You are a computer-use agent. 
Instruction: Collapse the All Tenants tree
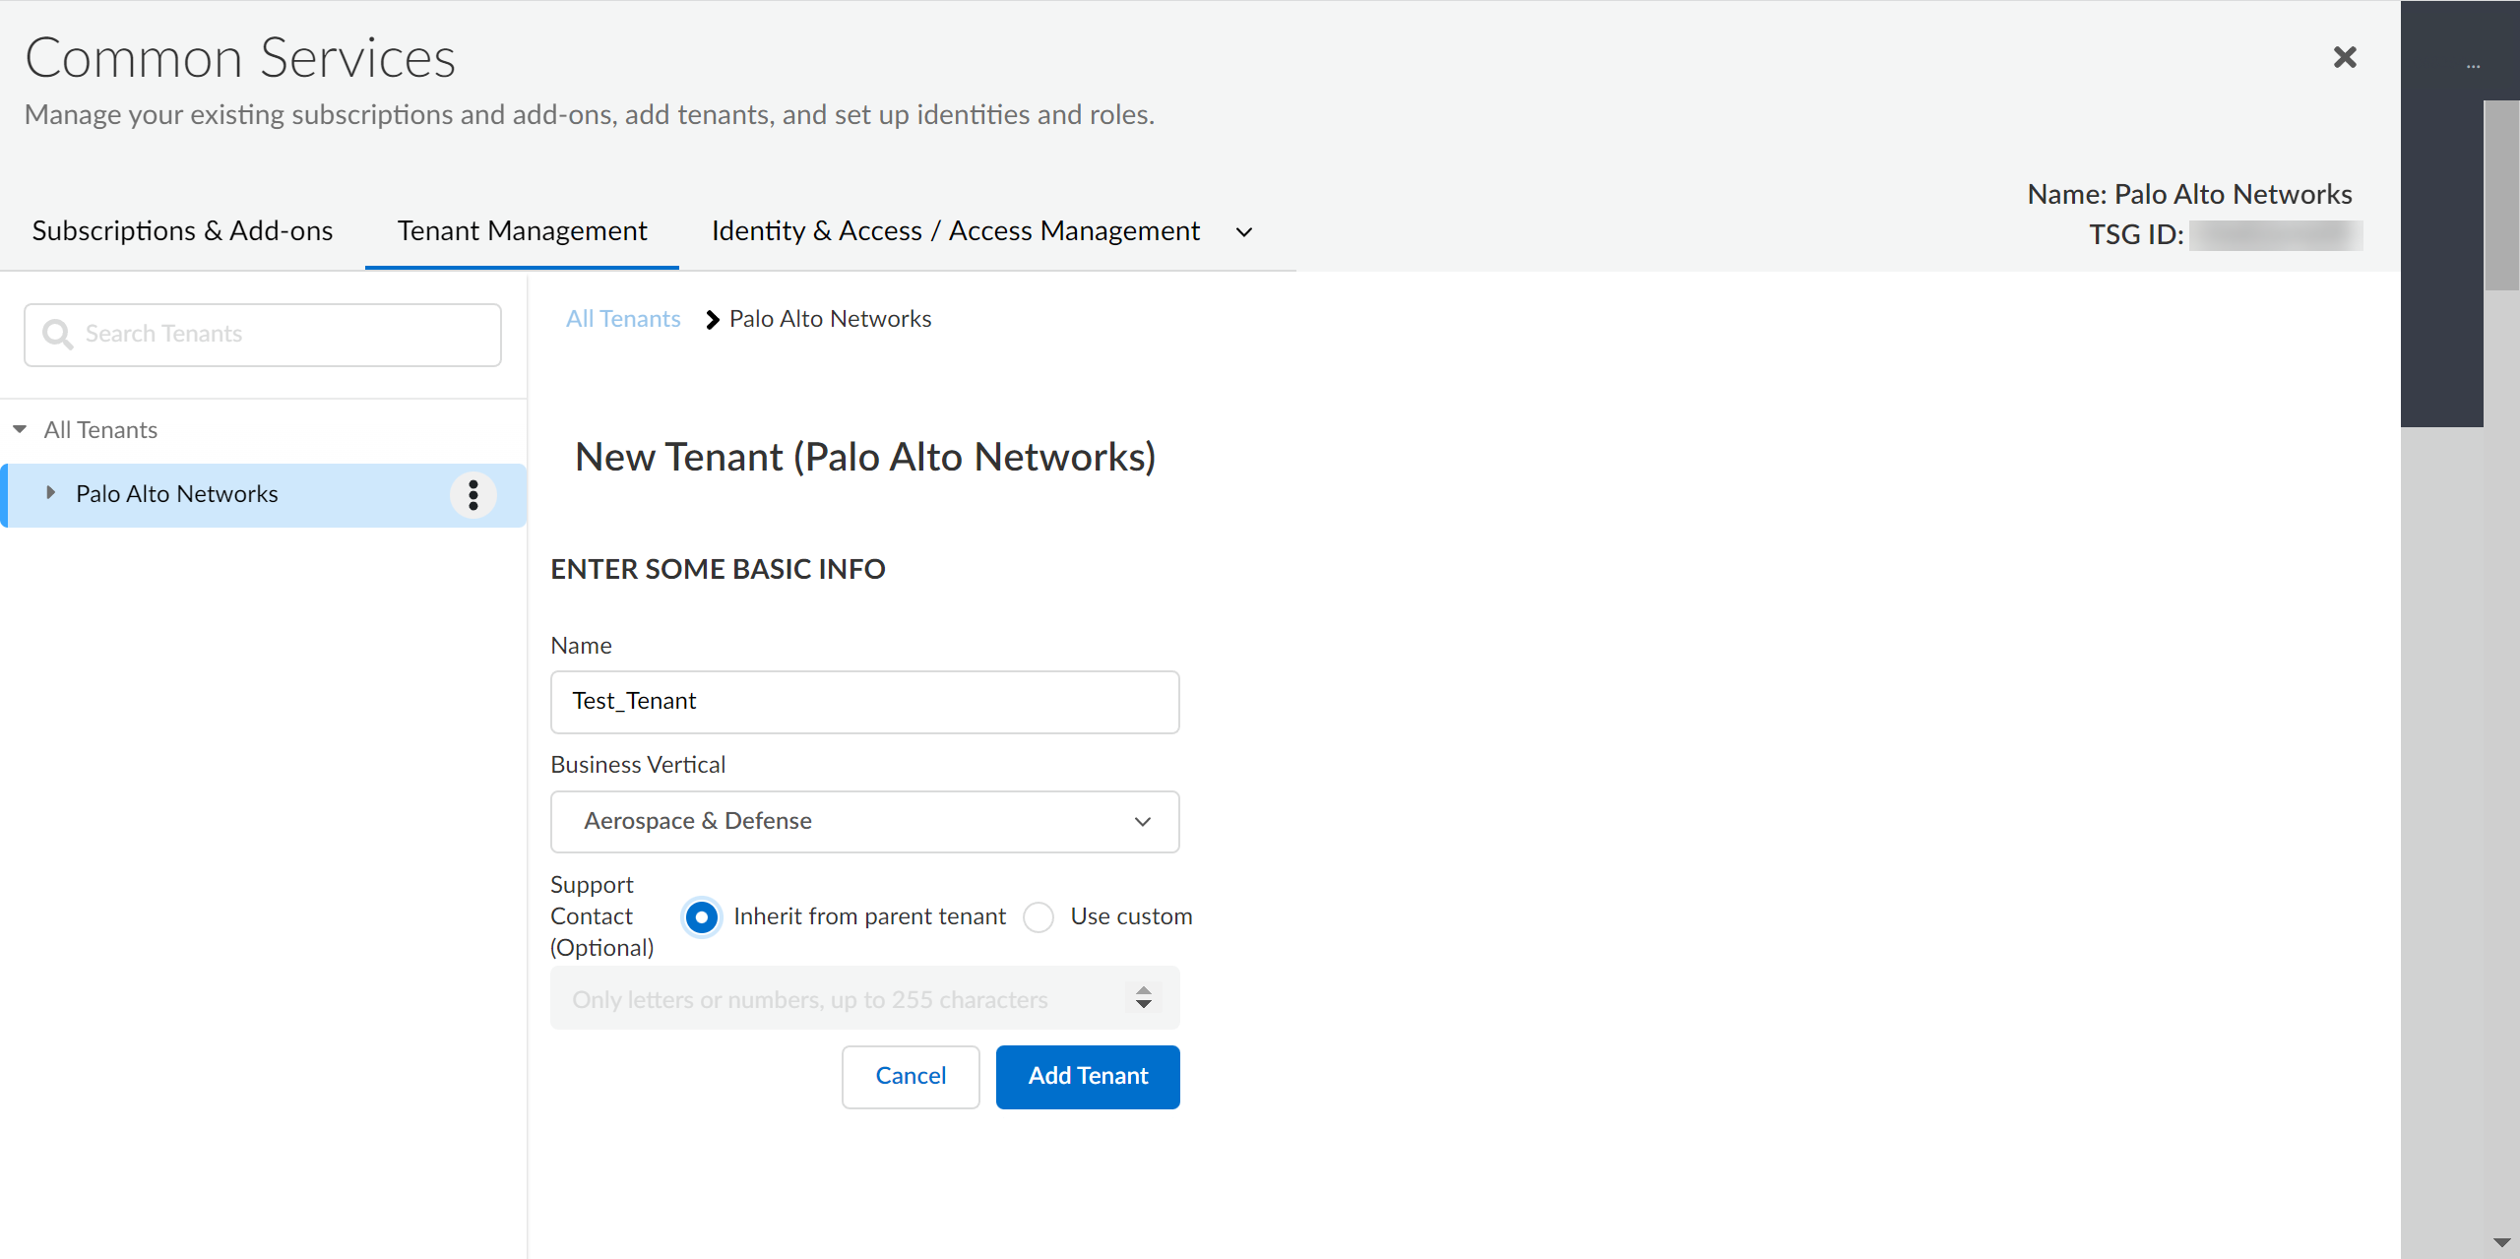click(20, 430)
